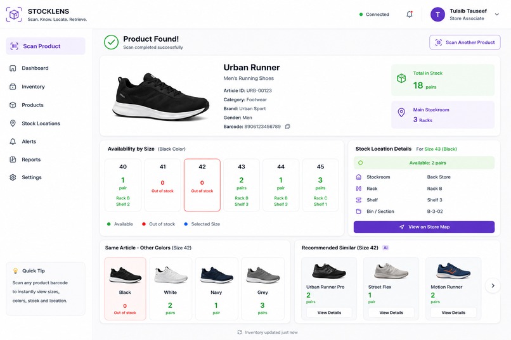Click the Back Store stockroom value
Screen dimensions: 511x340
point(439,177)
